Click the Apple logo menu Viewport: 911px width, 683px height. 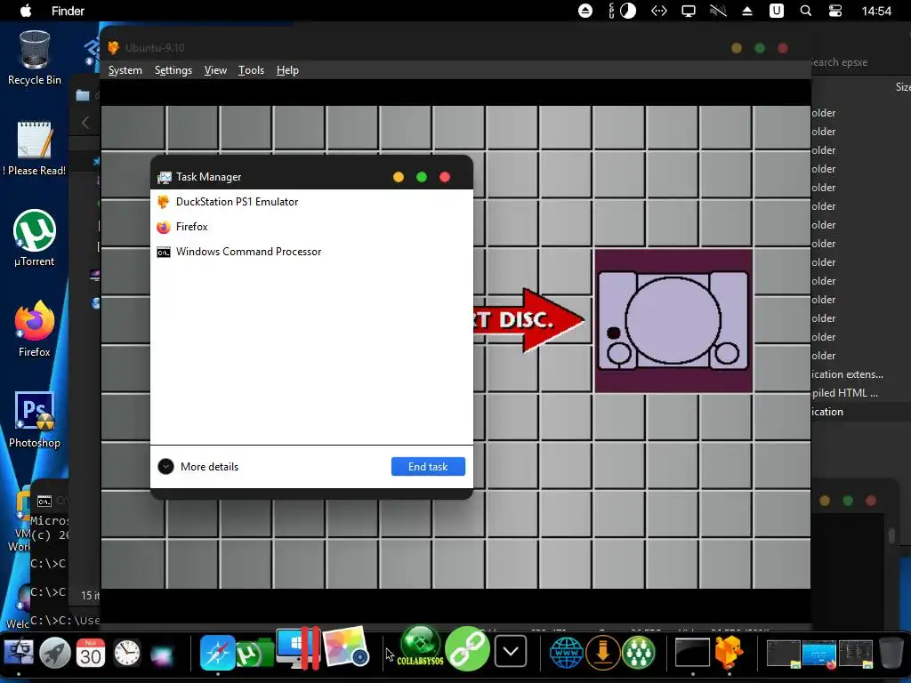[x=26, y=11]
